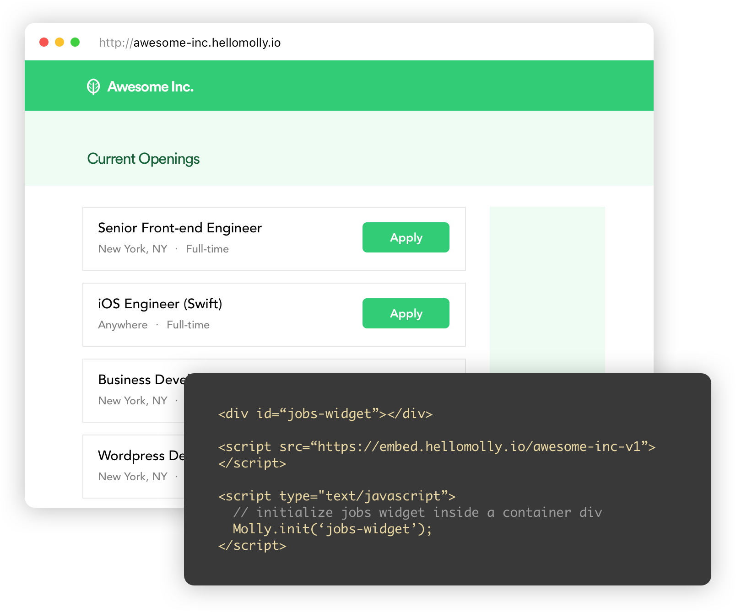Click the Awesome Inc. leaf logo icon
Viewport: 736px width, 612px height.
click(x=93, y=86)
